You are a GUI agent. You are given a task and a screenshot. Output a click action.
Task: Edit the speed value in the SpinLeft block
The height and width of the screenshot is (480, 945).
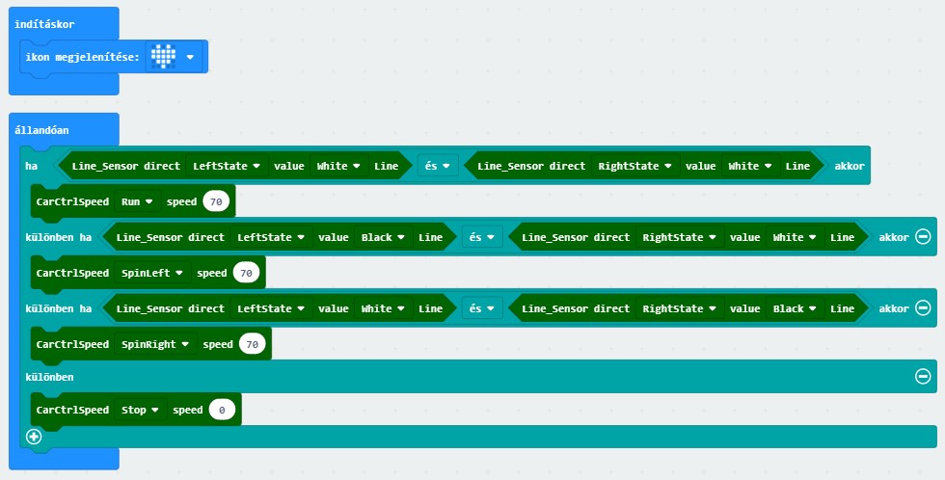click(247, 273)
